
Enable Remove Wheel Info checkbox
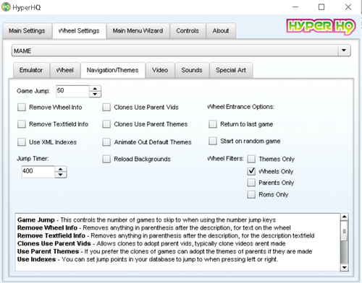22,108
